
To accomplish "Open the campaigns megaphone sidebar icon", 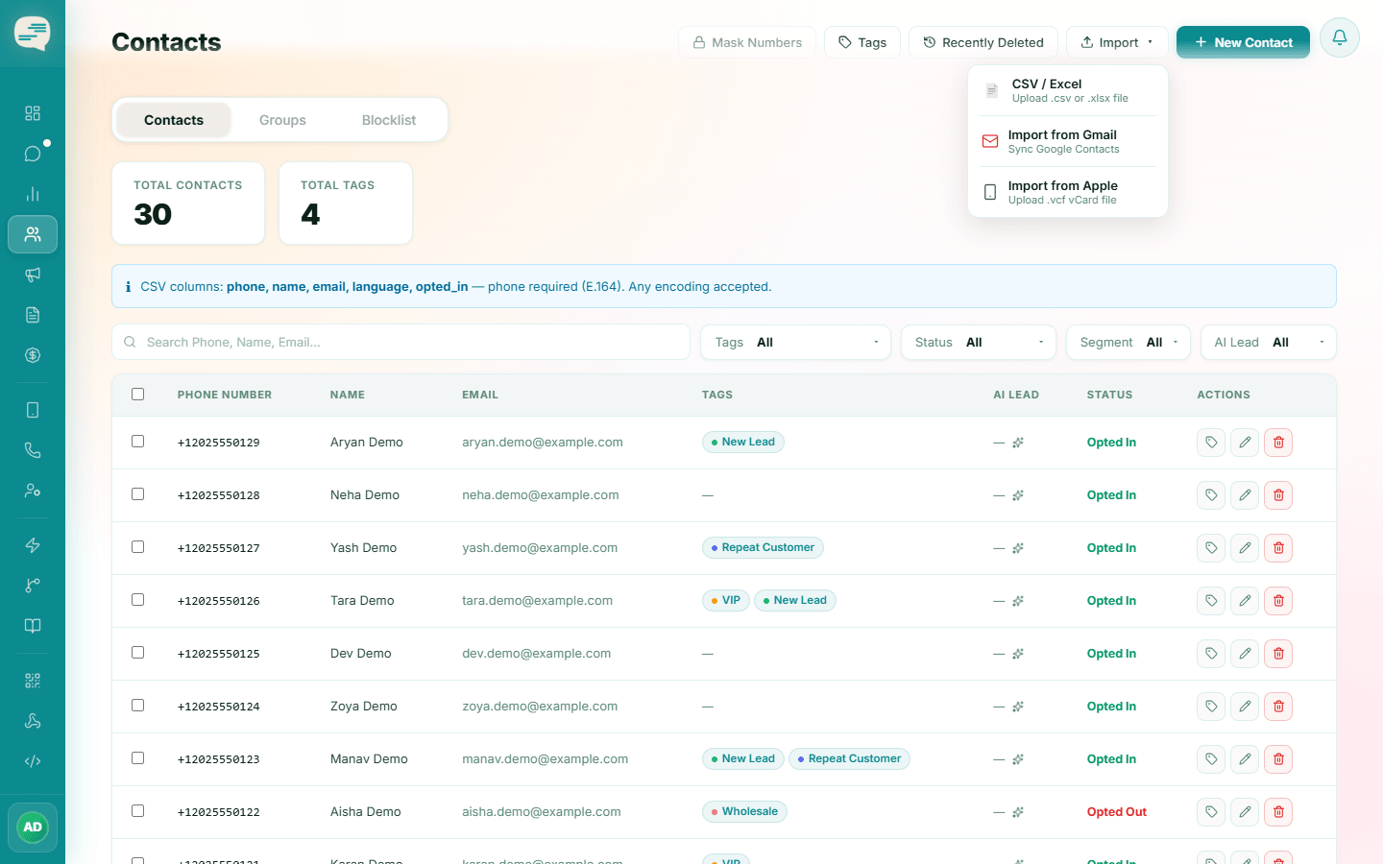I will (33, 275).
